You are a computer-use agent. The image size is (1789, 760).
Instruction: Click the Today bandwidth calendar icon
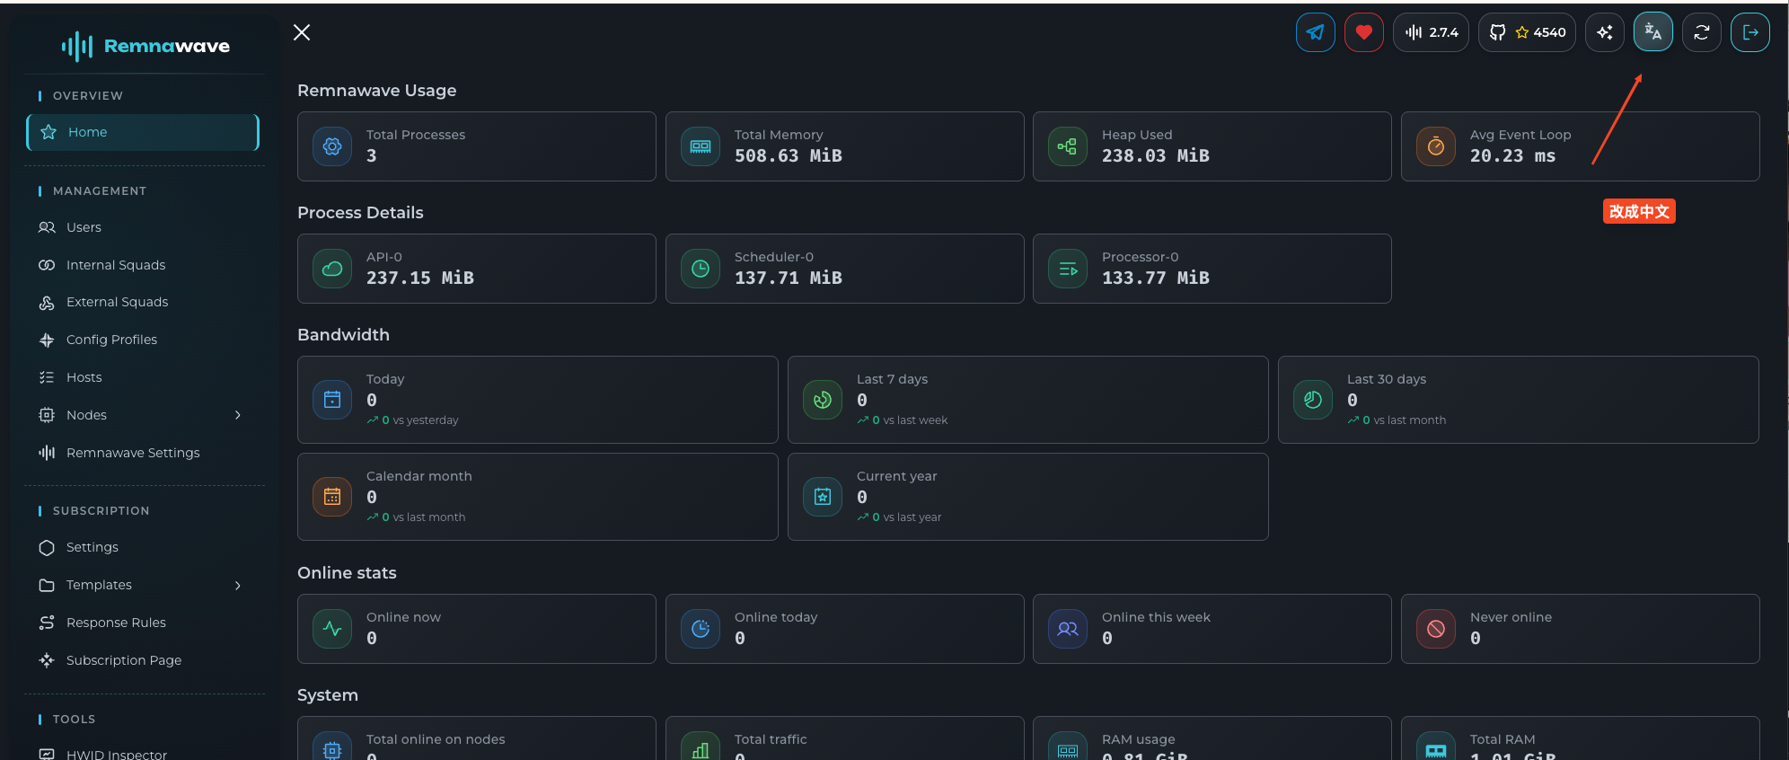[x=332, y=400]
